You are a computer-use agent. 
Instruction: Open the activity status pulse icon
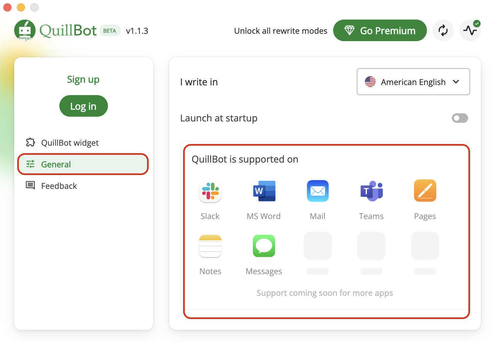pyautogui.click(x=470, y=30)
